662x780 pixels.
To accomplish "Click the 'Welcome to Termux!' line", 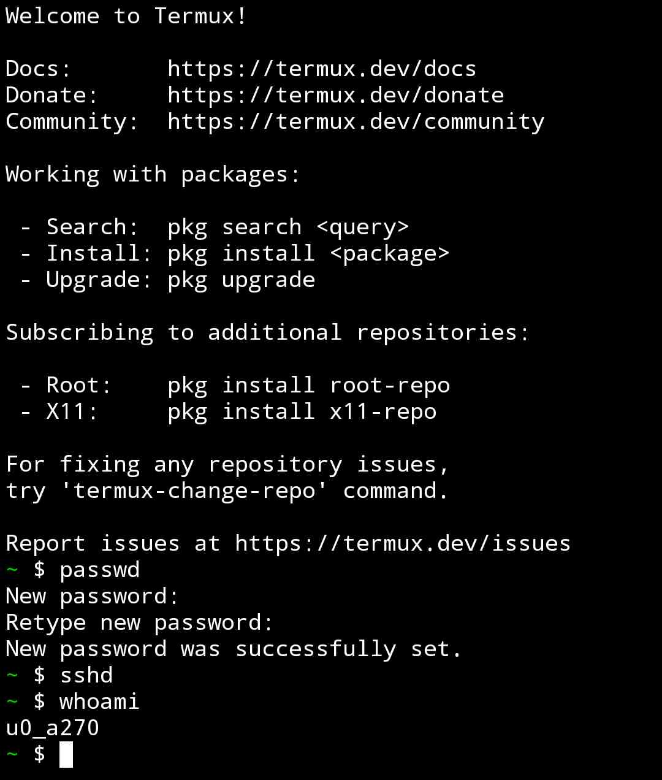I will [x=126, y=16].
